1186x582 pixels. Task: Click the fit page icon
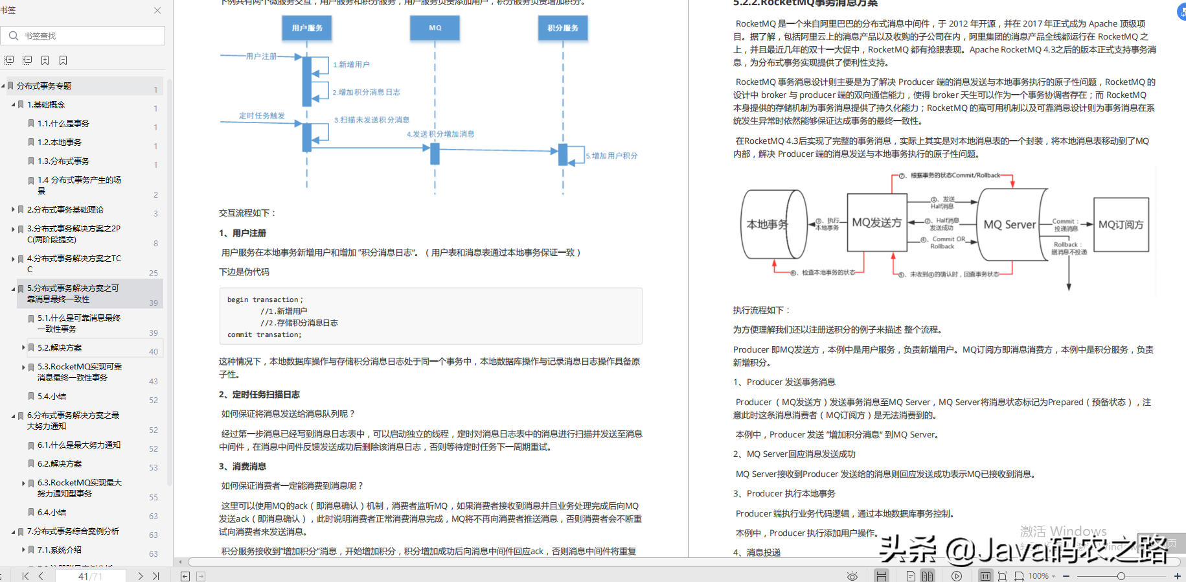tap(1003, 576)
